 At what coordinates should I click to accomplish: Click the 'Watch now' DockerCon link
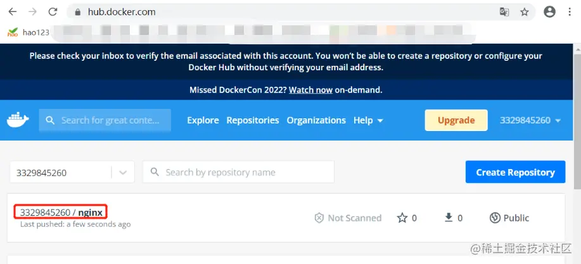[310, 90]
